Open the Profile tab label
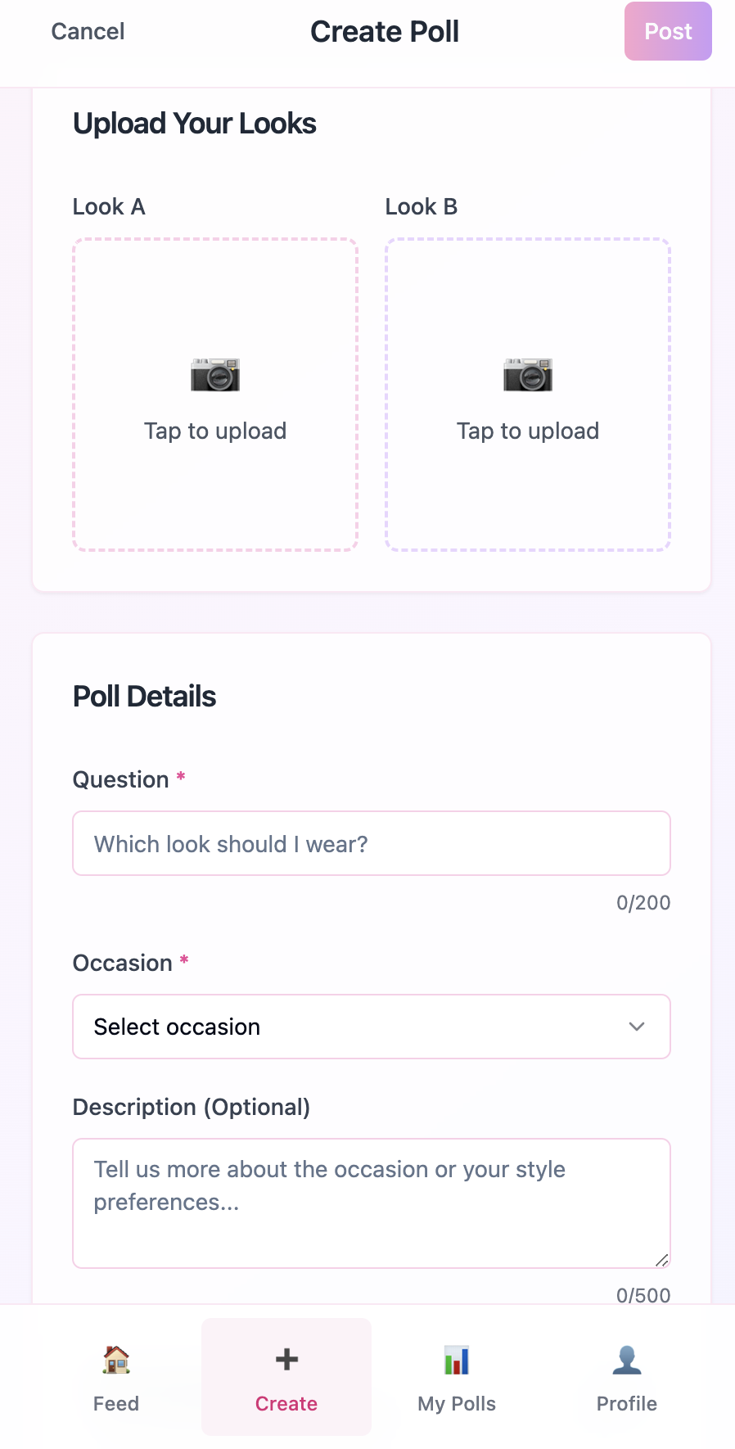Image resolution: width=735 pixels, height=1449 pixels. pyautogui.click(x=627, y=1404)
